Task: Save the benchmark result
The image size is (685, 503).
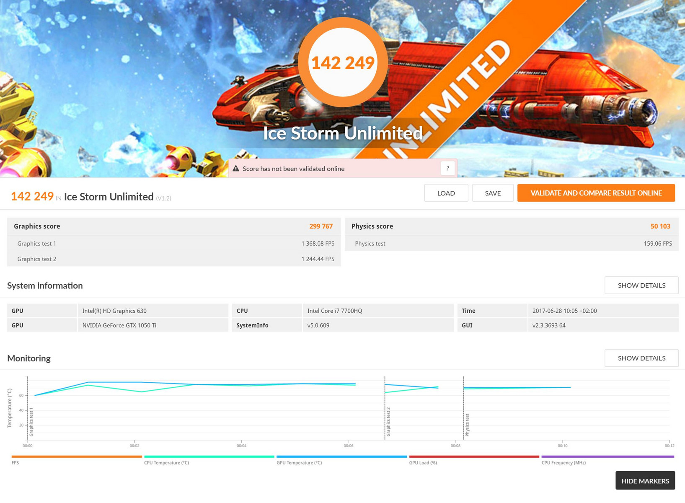Action: 493,193
